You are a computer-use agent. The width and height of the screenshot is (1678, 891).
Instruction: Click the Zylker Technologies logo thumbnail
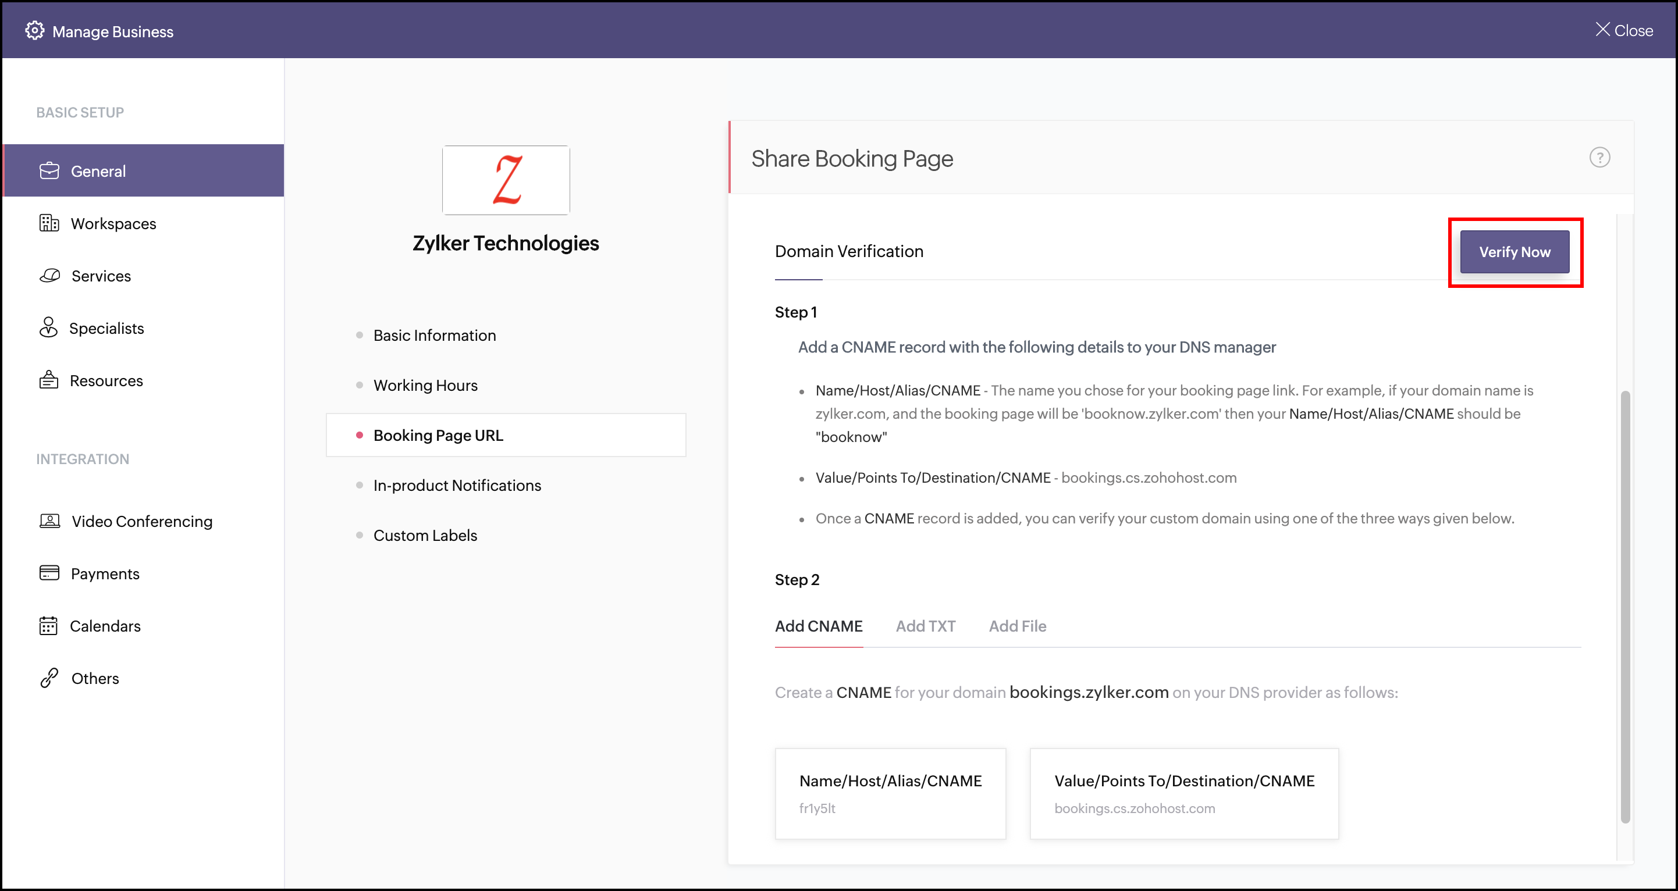(x=506, y=180)
